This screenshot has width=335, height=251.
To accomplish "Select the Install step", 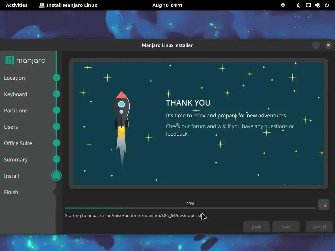I will 11,176.
